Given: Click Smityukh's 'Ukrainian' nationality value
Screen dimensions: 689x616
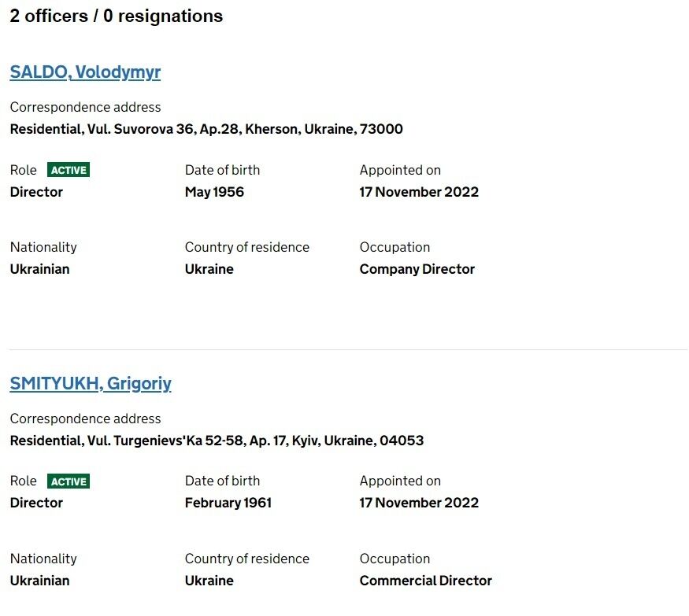Looking at the screenshot, I should (39, 581).
